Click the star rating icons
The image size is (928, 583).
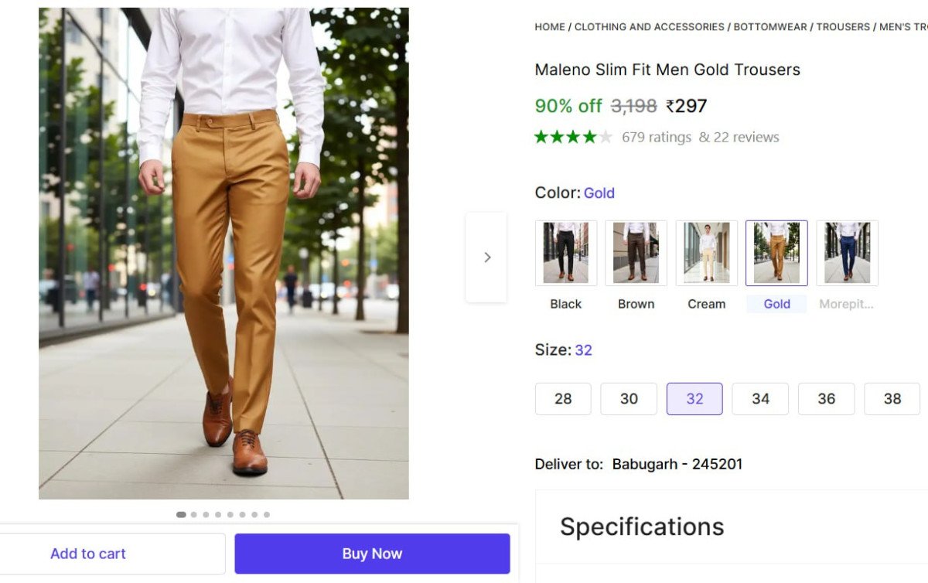click(x=573, y=138)
